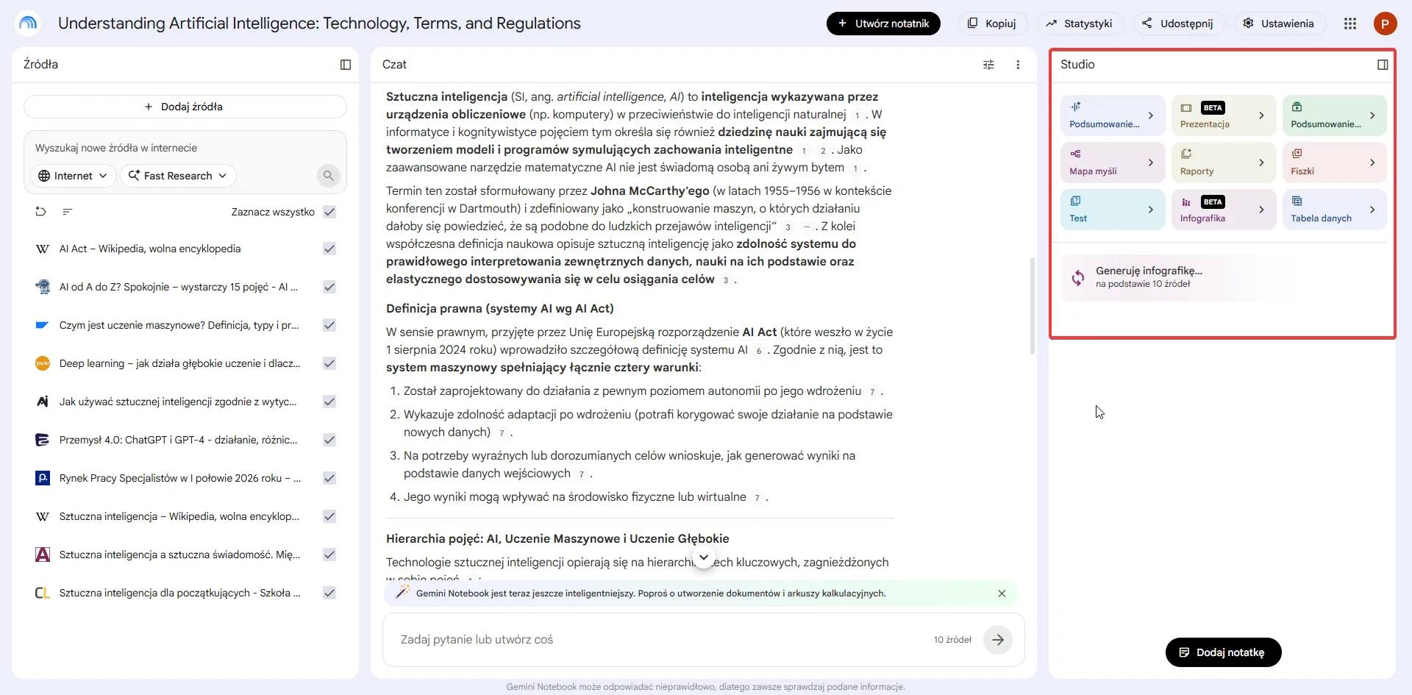The height and width of the screenshot is (695, 1412).
Task: Open the chat configuration sliders icon
Action: pos(988,65)
